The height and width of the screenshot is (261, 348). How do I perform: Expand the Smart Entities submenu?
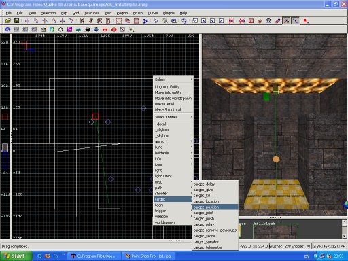click(x=173, y=117)
